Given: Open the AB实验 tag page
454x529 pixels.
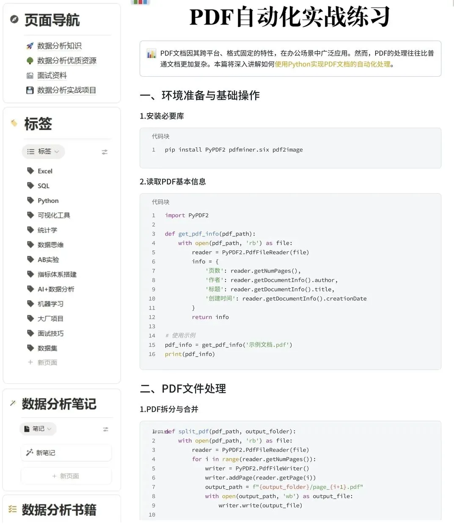Looking at the screenshot, I should pyautogui.click(x=48, y=260).
